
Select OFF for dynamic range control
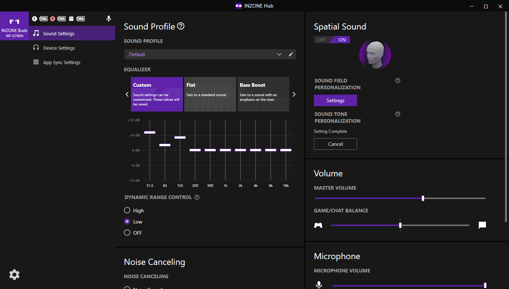pos(127,233)
